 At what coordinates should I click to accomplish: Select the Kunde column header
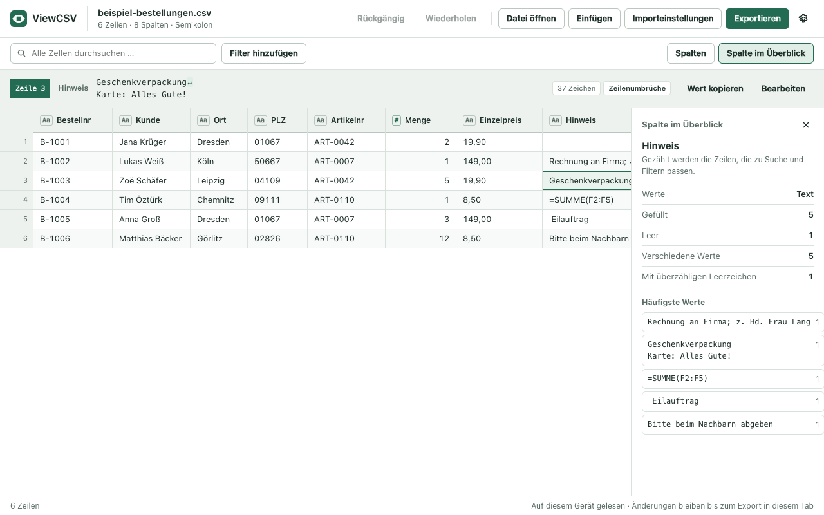[x=151, y=120]
